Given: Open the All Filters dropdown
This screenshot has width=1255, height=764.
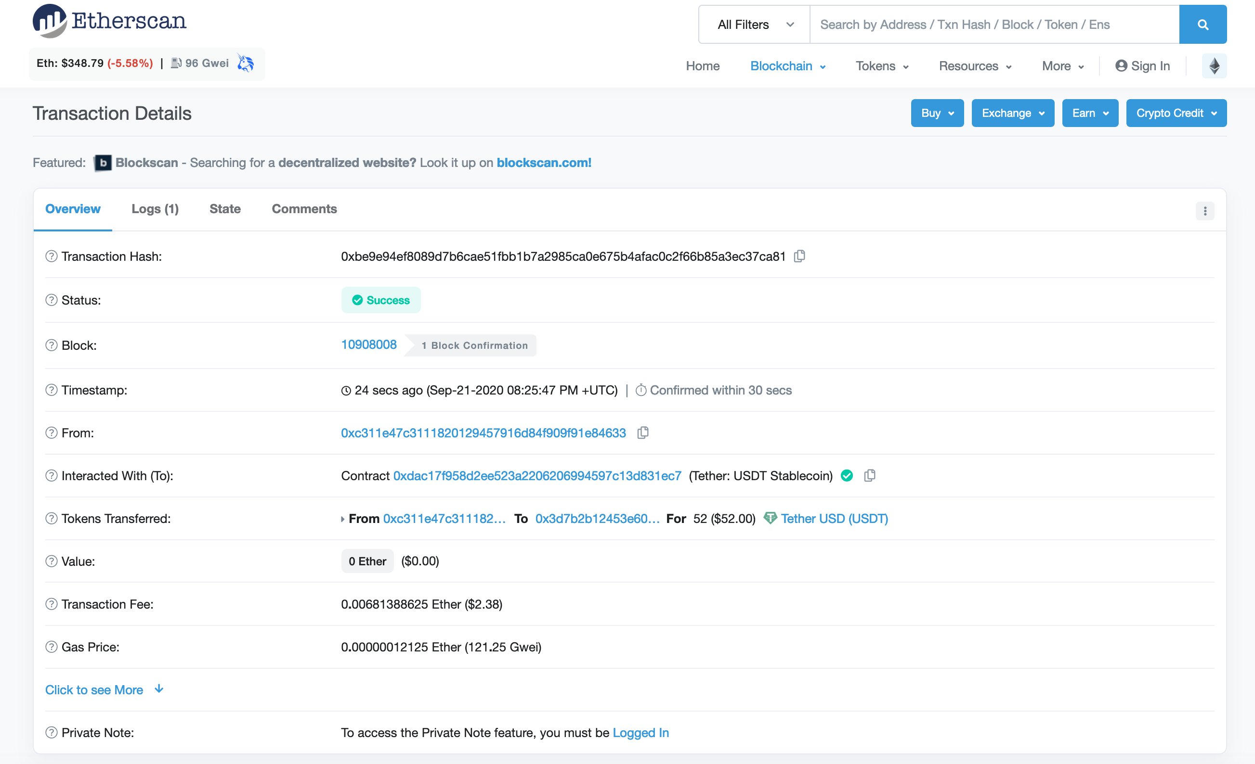Looking at the screenshot, I should point(754,25).
